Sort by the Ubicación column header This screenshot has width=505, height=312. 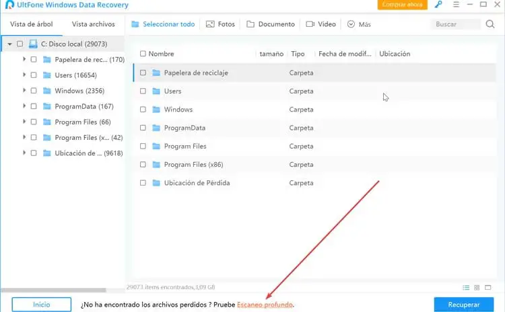point(395,54)
